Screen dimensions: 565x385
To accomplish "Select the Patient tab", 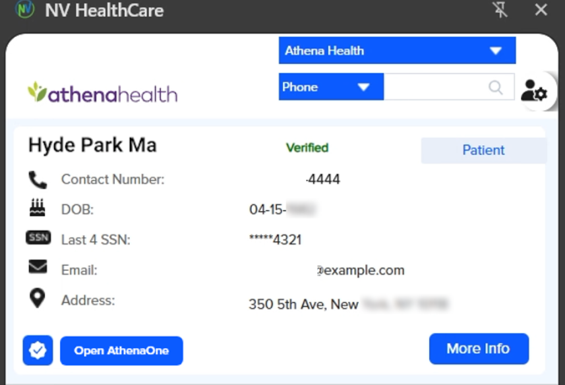I will tap(483, 150).
